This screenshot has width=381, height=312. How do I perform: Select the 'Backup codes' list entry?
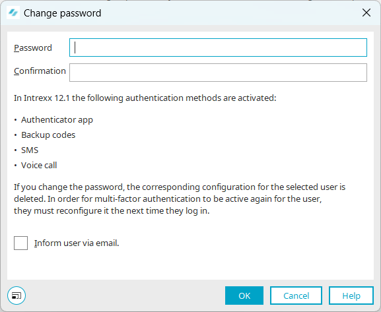click(48, 135)
